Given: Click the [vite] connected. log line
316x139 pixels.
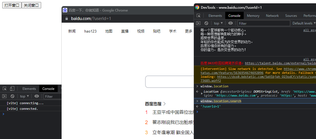Looking at the screenshot, I should click(x=22, y=109).
